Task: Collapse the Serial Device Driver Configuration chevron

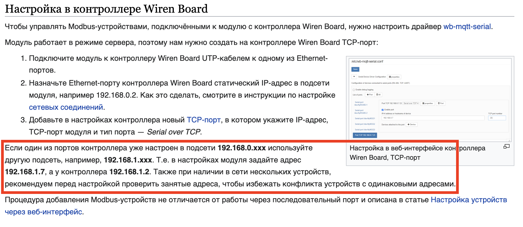Action: coord(354,77)
